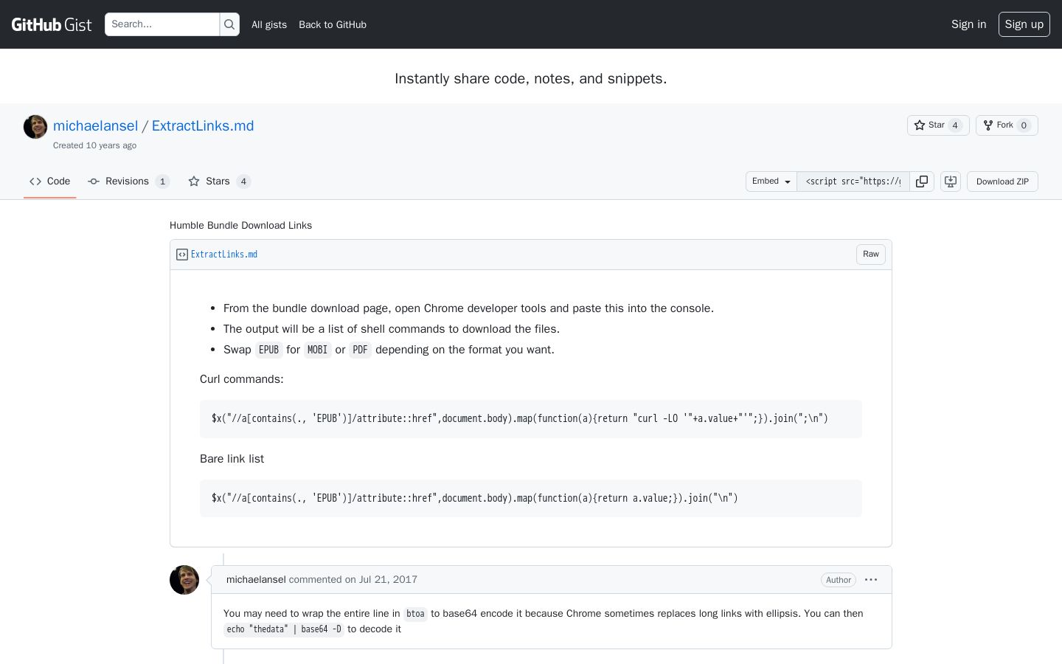Click the "Bare link list" heading text
The width and height of the screenshot is (1062, 664).
click(x=232, y=459)
